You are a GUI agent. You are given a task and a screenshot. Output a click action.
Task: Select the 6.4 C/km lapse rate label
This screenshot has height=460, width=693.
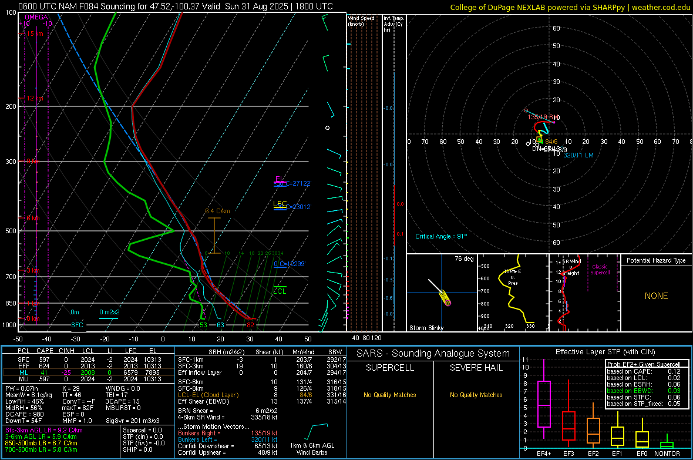coord(217,211)
